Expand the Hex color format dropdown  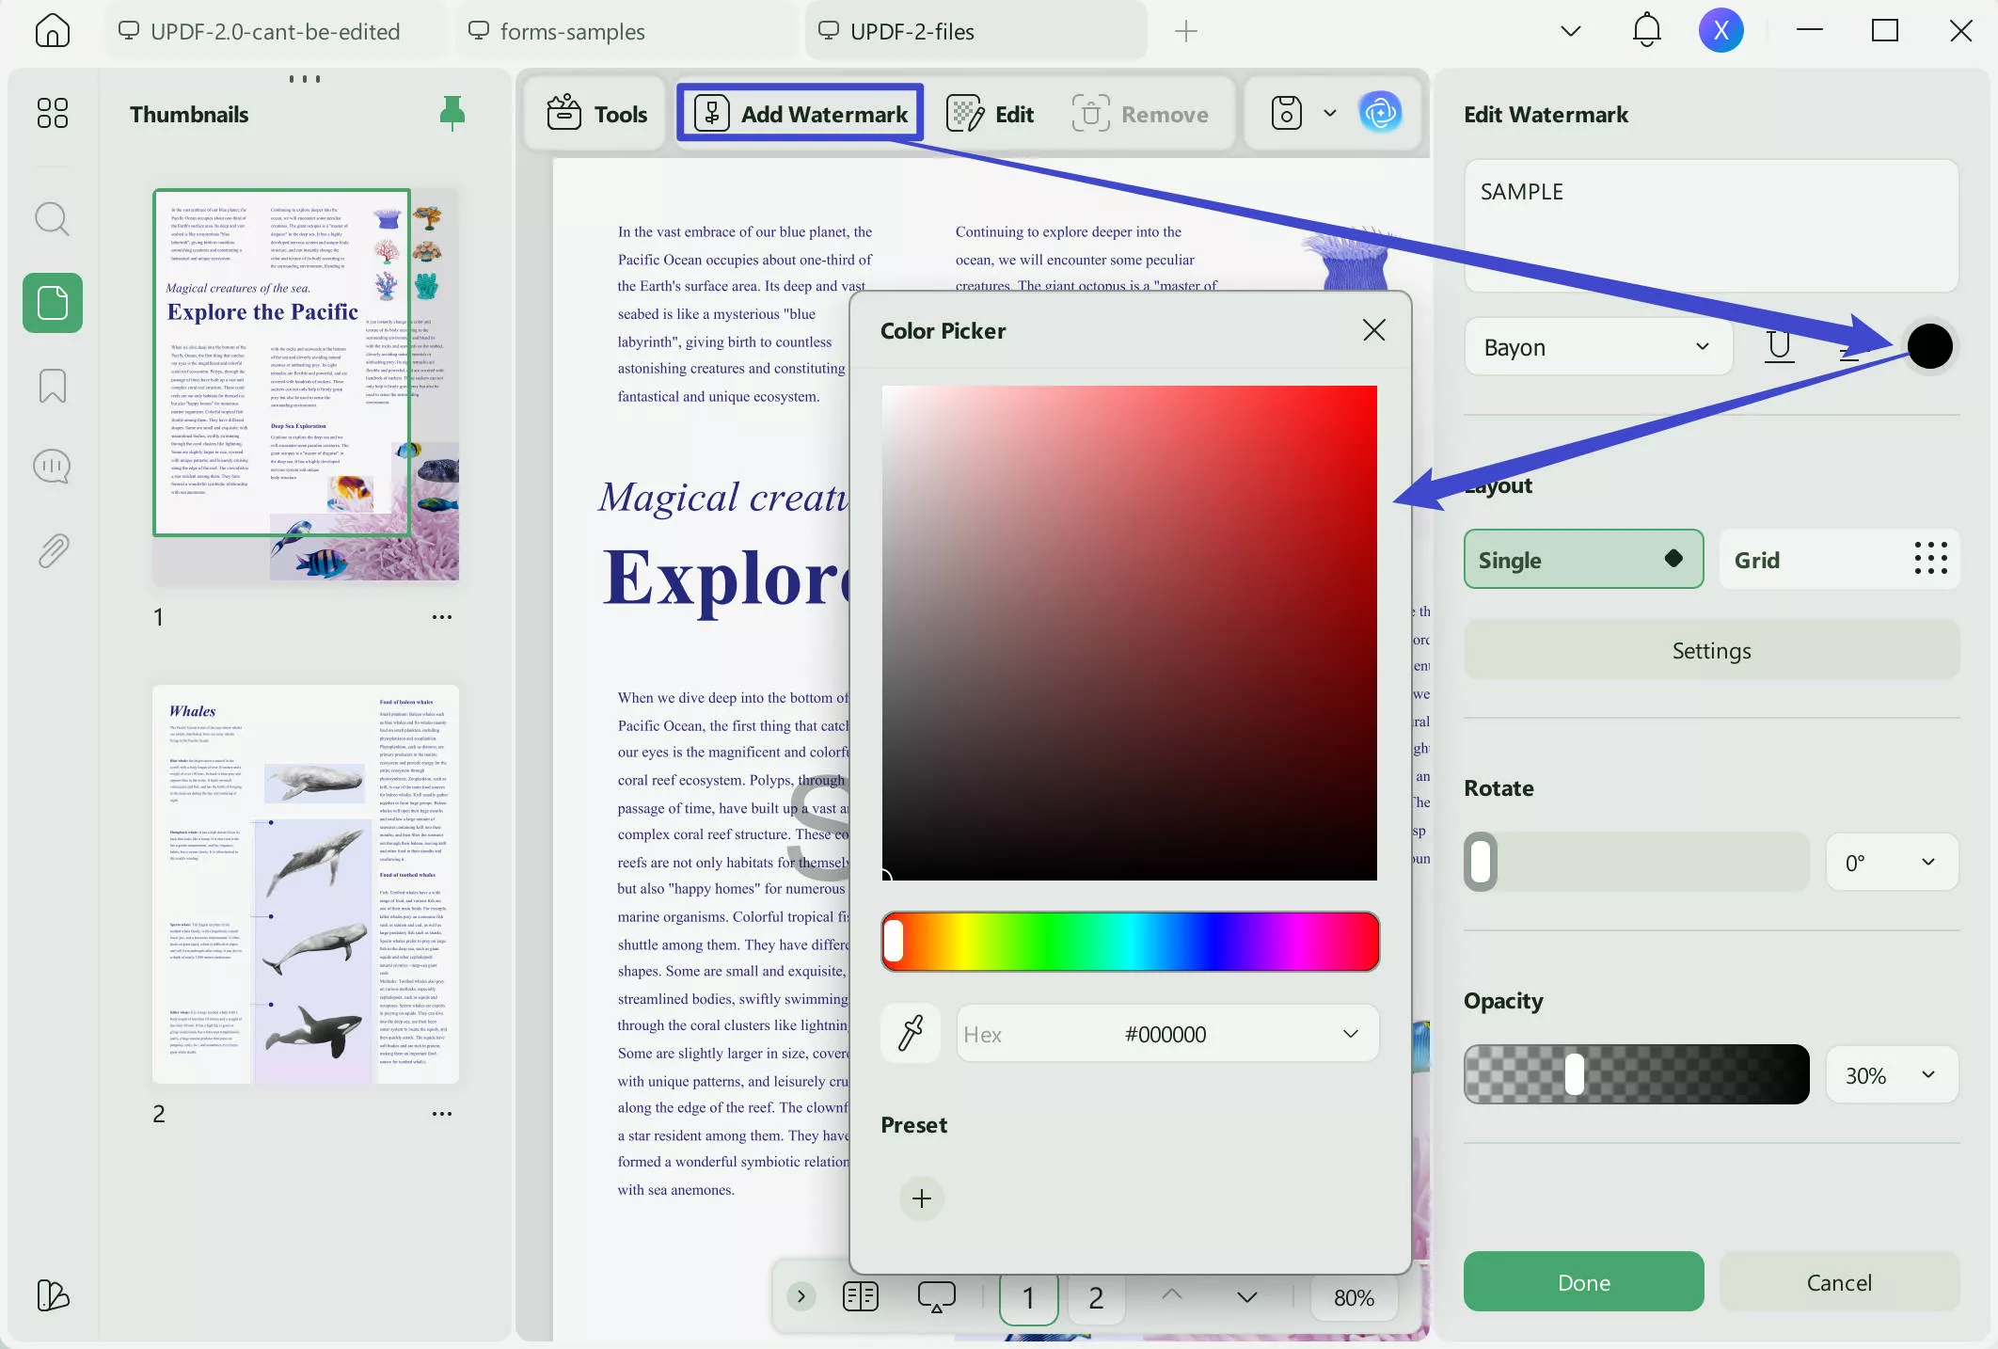pos(1350,1034)
